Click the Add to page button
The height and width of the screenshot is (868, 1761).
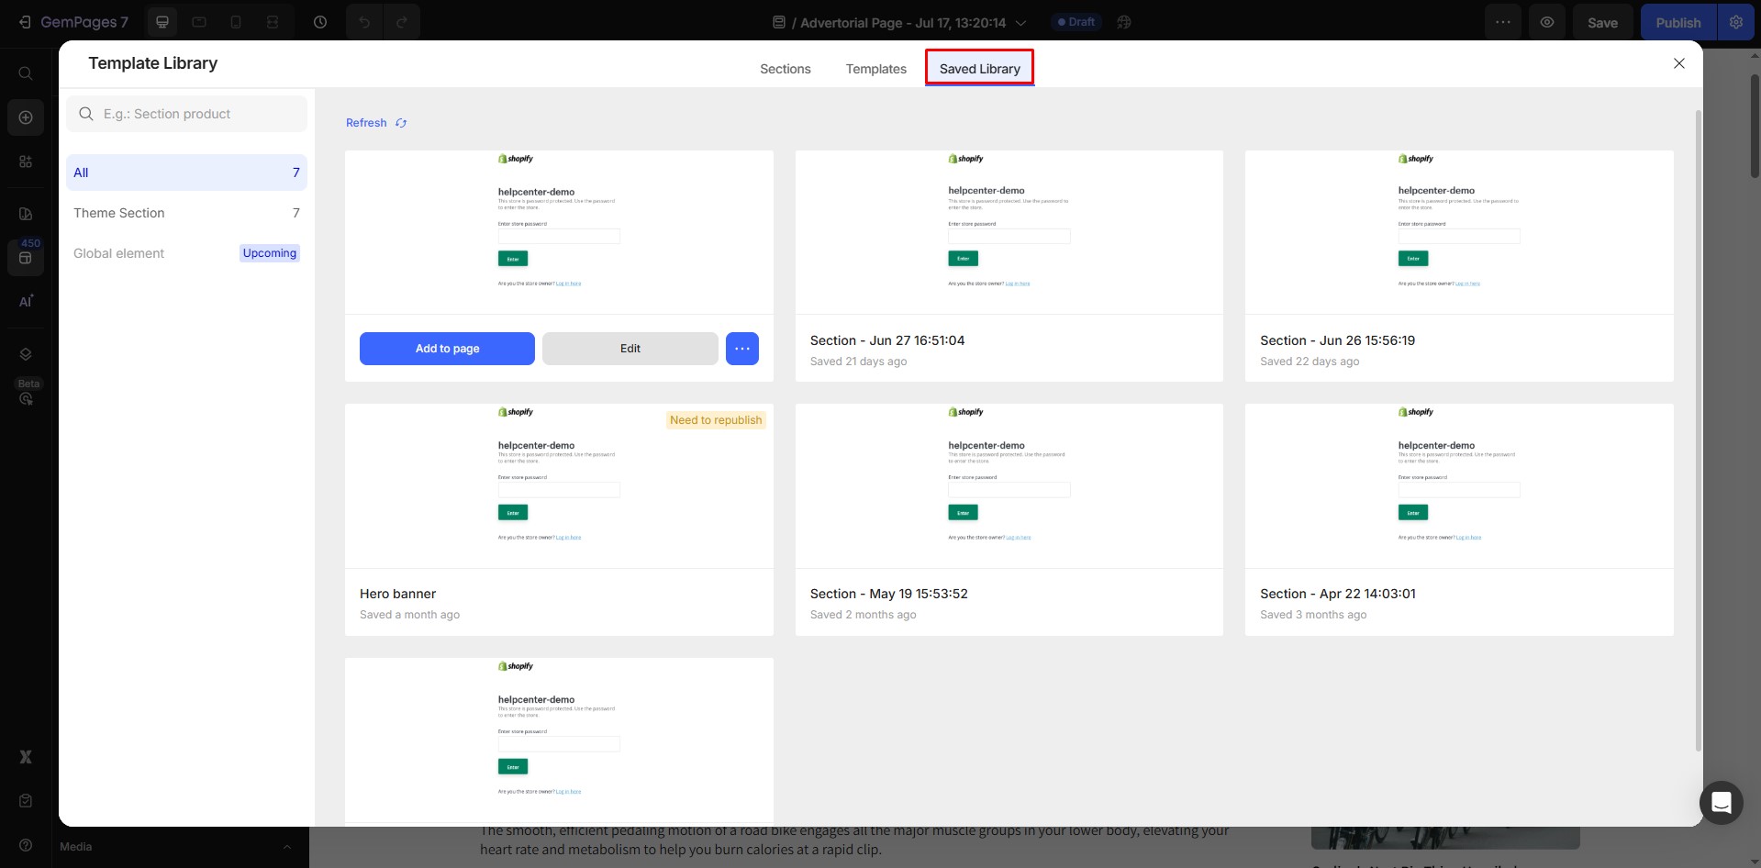pyautogui.click(x=447, y=349)
